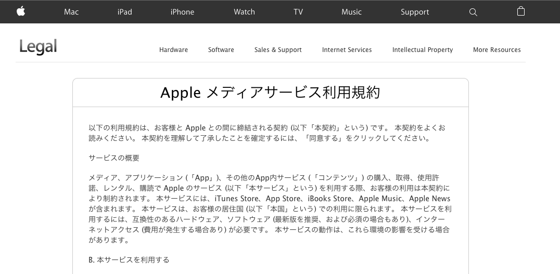Click the line starting 用するには、互換性
The image size is (560, 274).
[267, 219]
